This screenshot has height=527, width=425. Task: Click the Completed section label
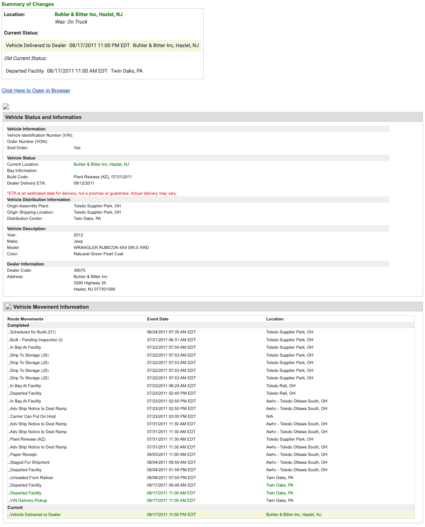pyautogui.click(x=18, y=325)
